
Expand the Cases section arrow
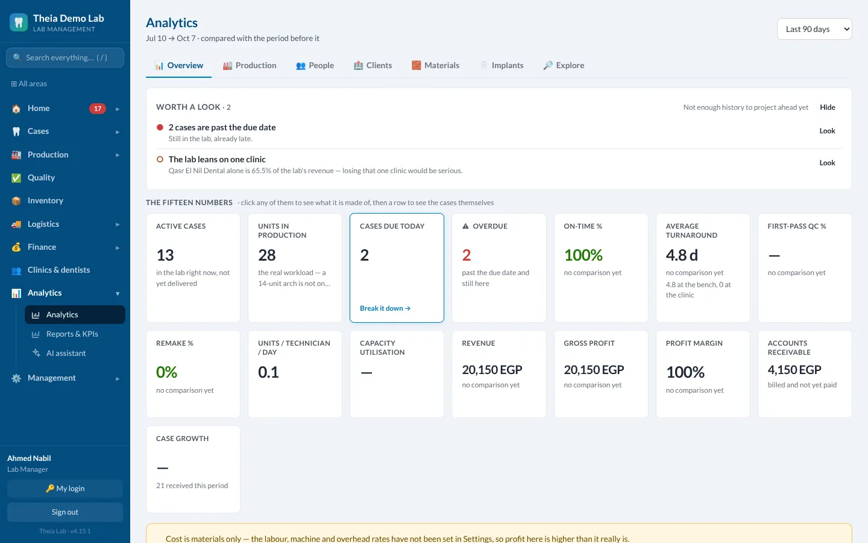coord(118,132)
